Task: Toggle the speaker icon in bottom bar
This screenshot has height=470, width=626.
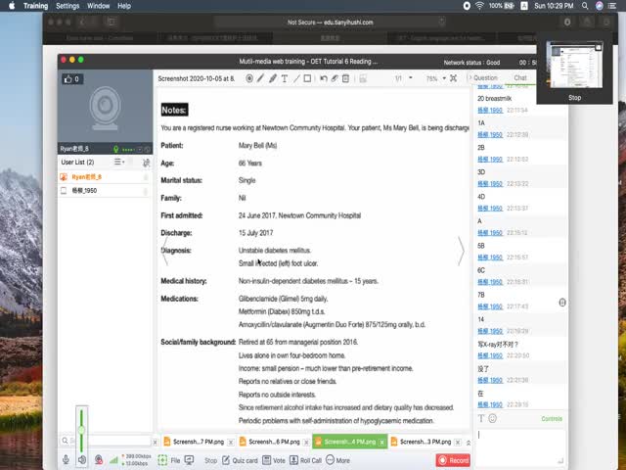Action: pos(82,459)
